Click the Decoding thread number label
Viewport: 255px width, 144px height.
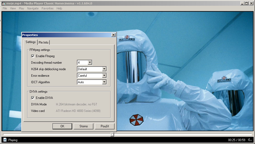[47, 63]
